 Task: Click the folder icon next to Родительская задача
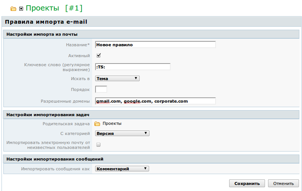(97, 124)
